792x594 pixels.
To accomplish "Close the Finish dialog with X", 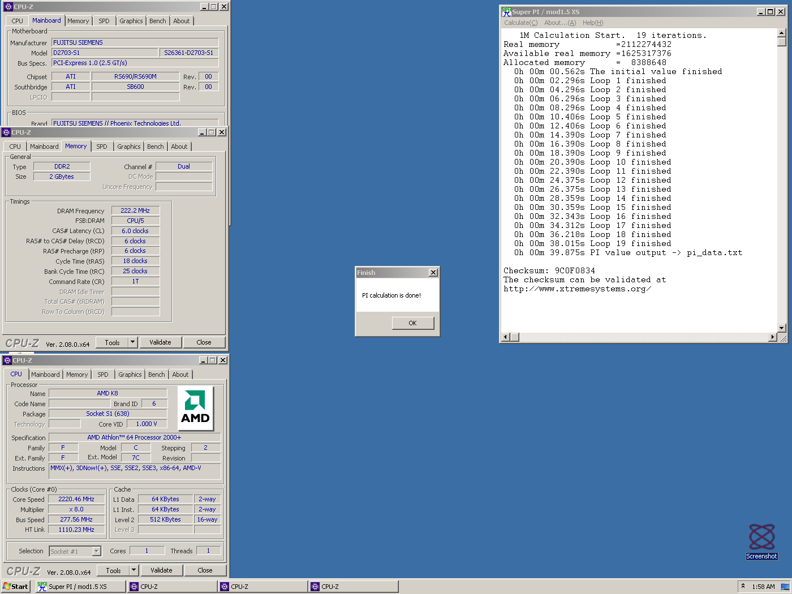I will pos(433,273).
